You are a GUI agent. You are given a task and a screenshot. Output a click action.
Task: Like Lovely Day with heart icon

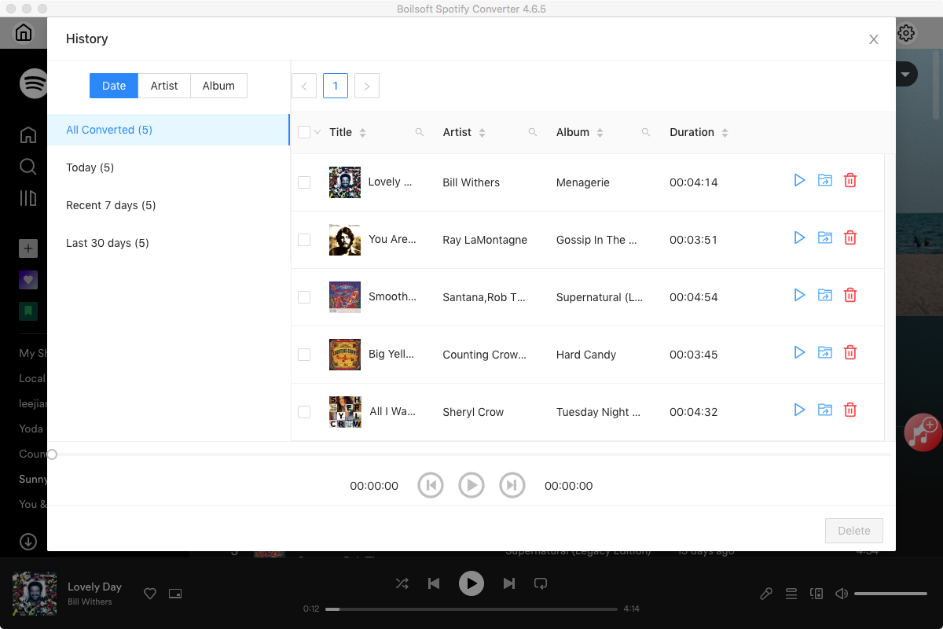point(150,594)
